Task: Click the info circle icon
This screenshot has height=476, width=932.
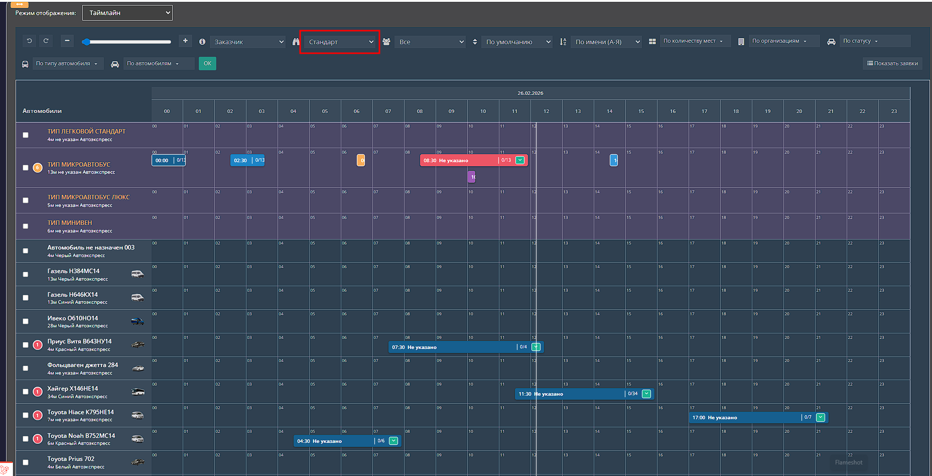Action: coord(202,42)
